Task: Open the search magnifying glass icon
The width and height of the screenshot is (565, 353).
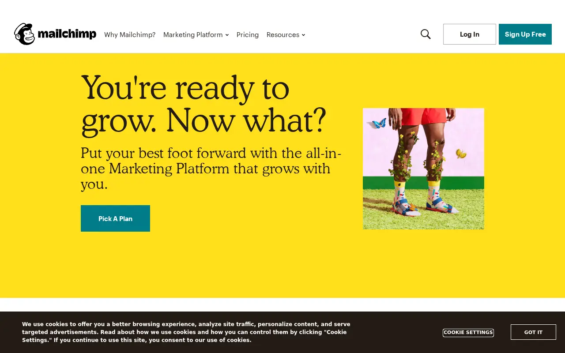Action: (426, 34)
